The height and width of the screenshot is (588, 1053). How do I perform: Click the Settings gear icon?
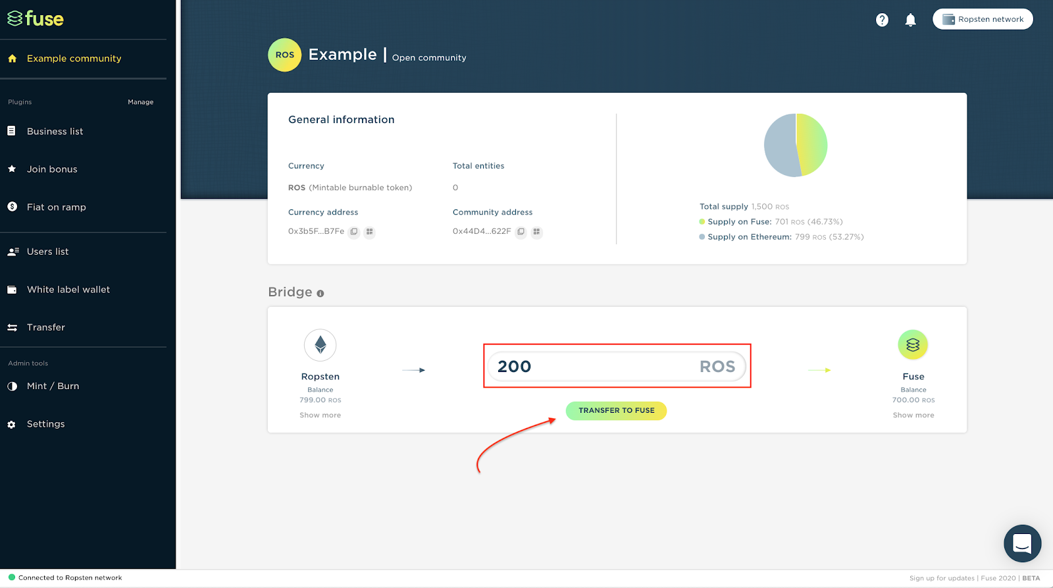11,425
